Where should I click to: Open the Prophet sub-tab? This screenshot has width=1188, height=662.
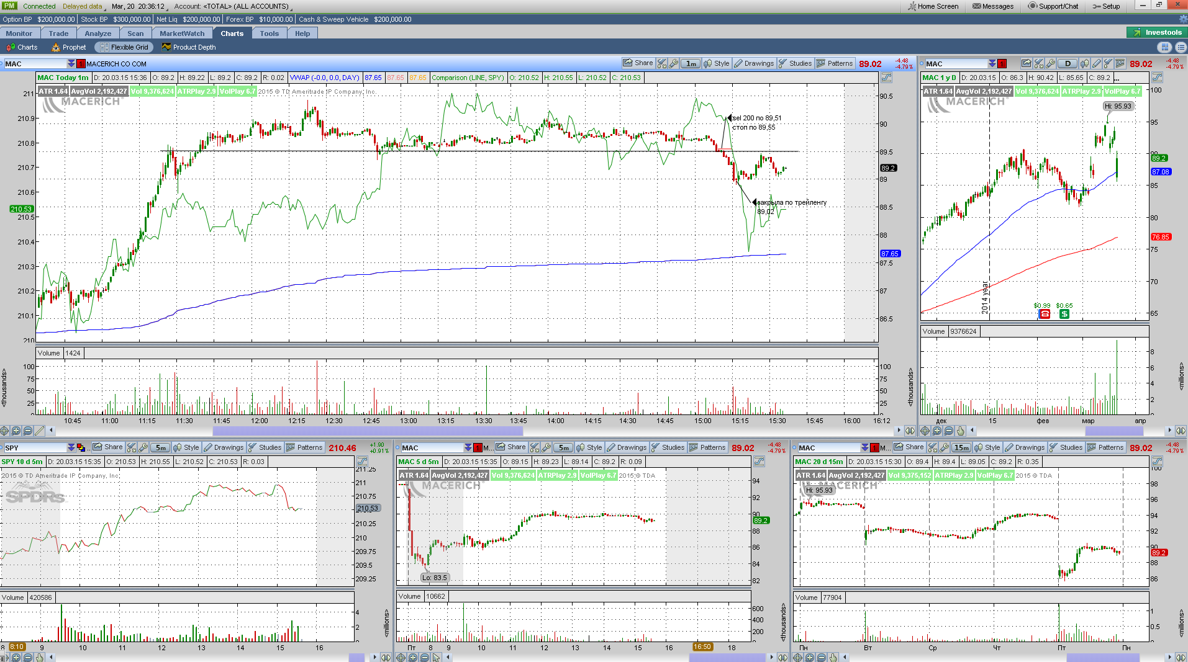(69, 47)
